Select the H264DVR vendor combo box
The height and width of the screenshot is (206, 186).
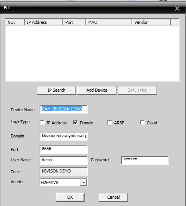click(63, 183)
